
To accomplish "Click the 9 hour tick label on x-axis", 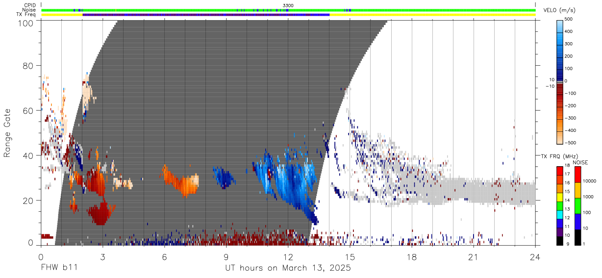I will 226,256.
